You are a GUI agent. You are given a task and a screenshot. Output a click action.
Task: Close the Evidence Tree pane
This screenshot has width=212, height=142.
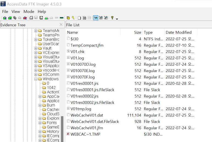click(x=61, y=24)
